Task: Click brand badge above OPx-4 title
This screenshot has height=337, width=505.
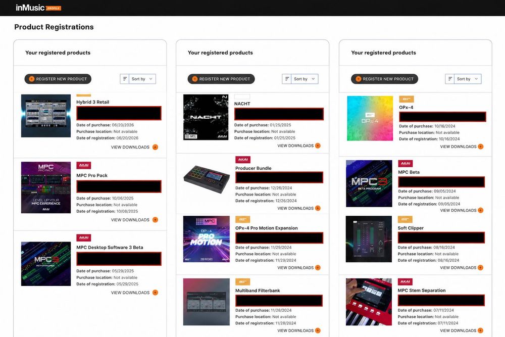Action: click(407, 99)
